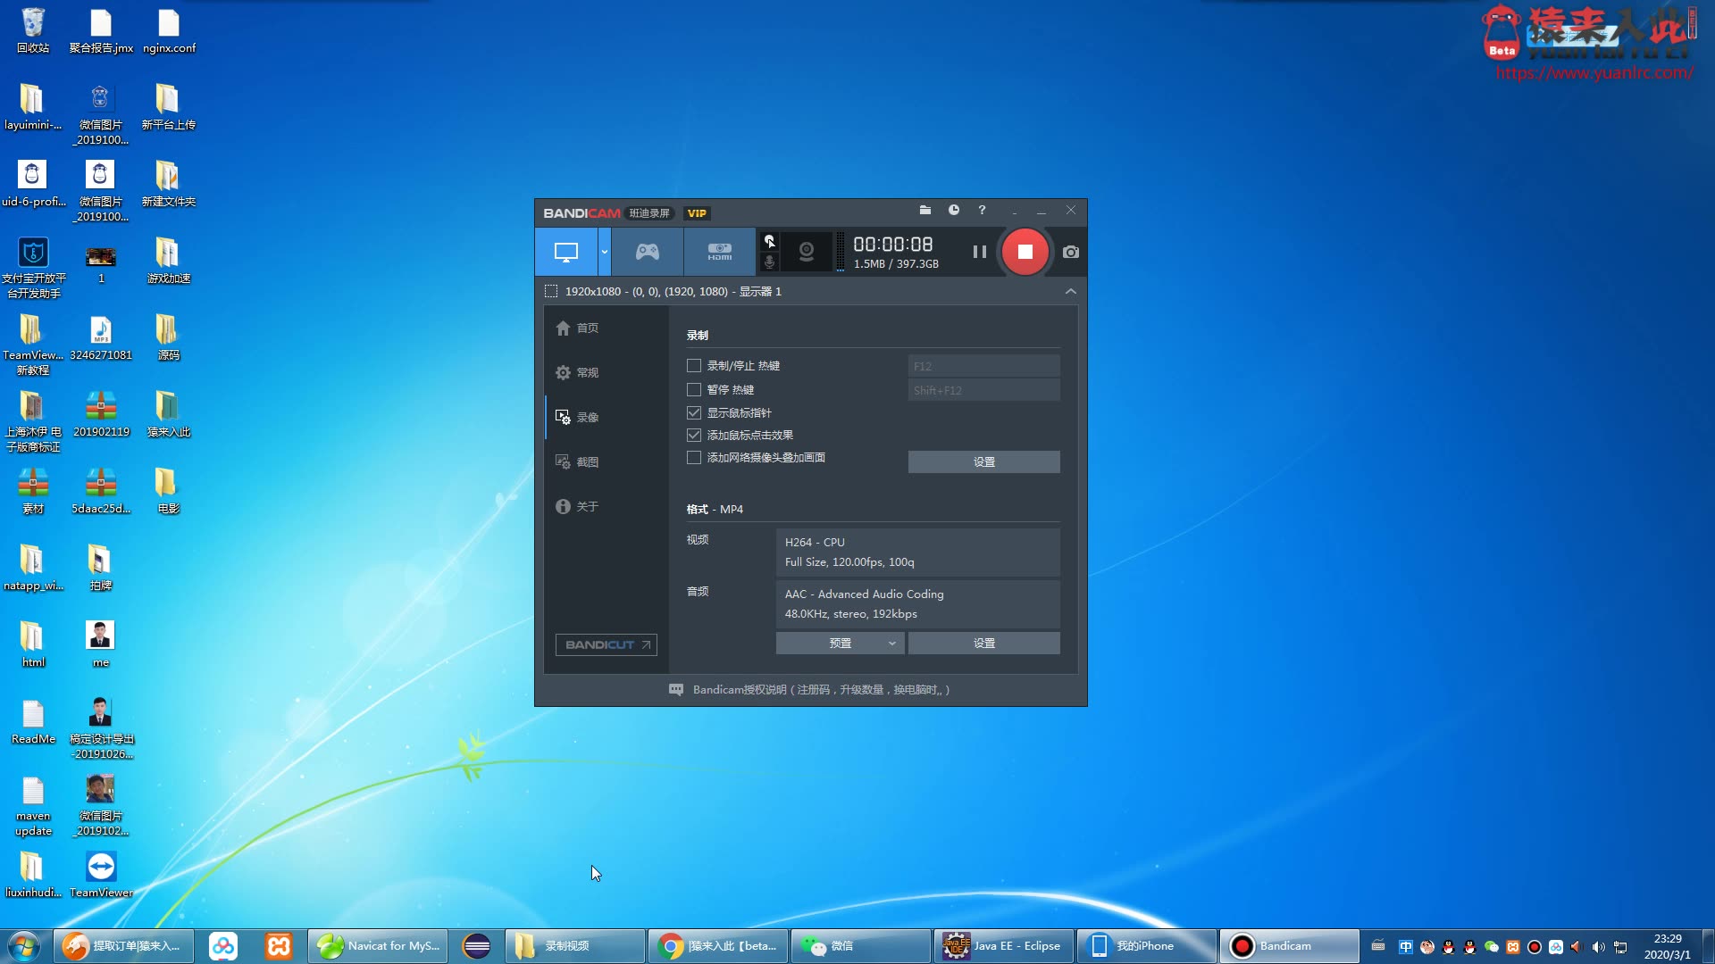Screen dimensions: 1715x964
Task: Select screen recording mode monitor icon
Action: click(566, 252)
